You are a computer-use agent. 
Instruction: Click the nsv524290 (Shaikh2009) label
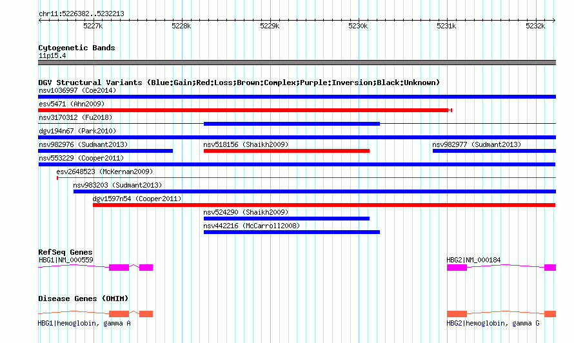246,212
